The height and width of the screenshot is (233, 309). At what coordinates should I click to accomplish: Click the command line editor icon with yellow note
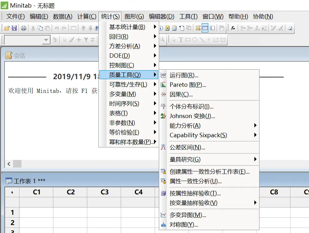(x=167, y=28)
